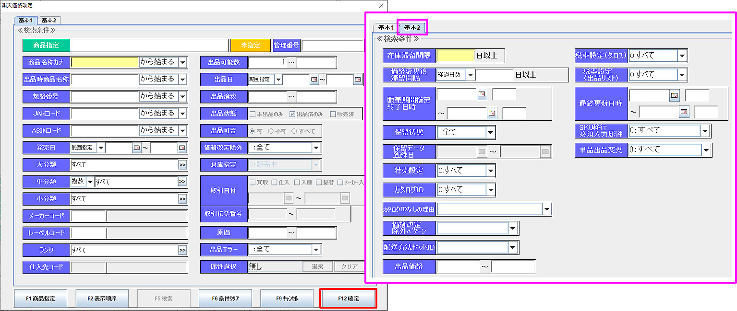737x311 pixels.
Task: Open calendar for 出品日 end date
Action: pyautogui.click(x=358, y=80)
